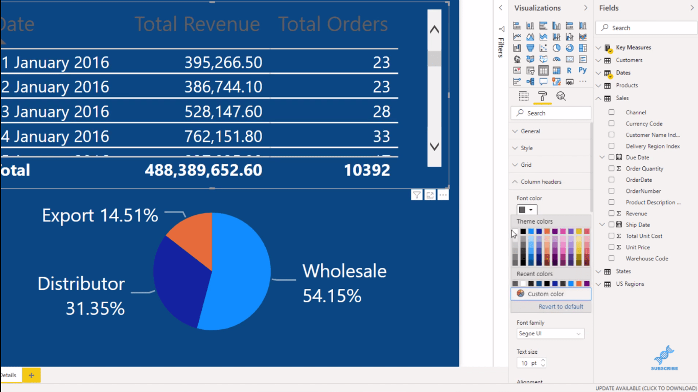Click Update Available download notice
Screen dimensions: 698x392
point(646,388)
